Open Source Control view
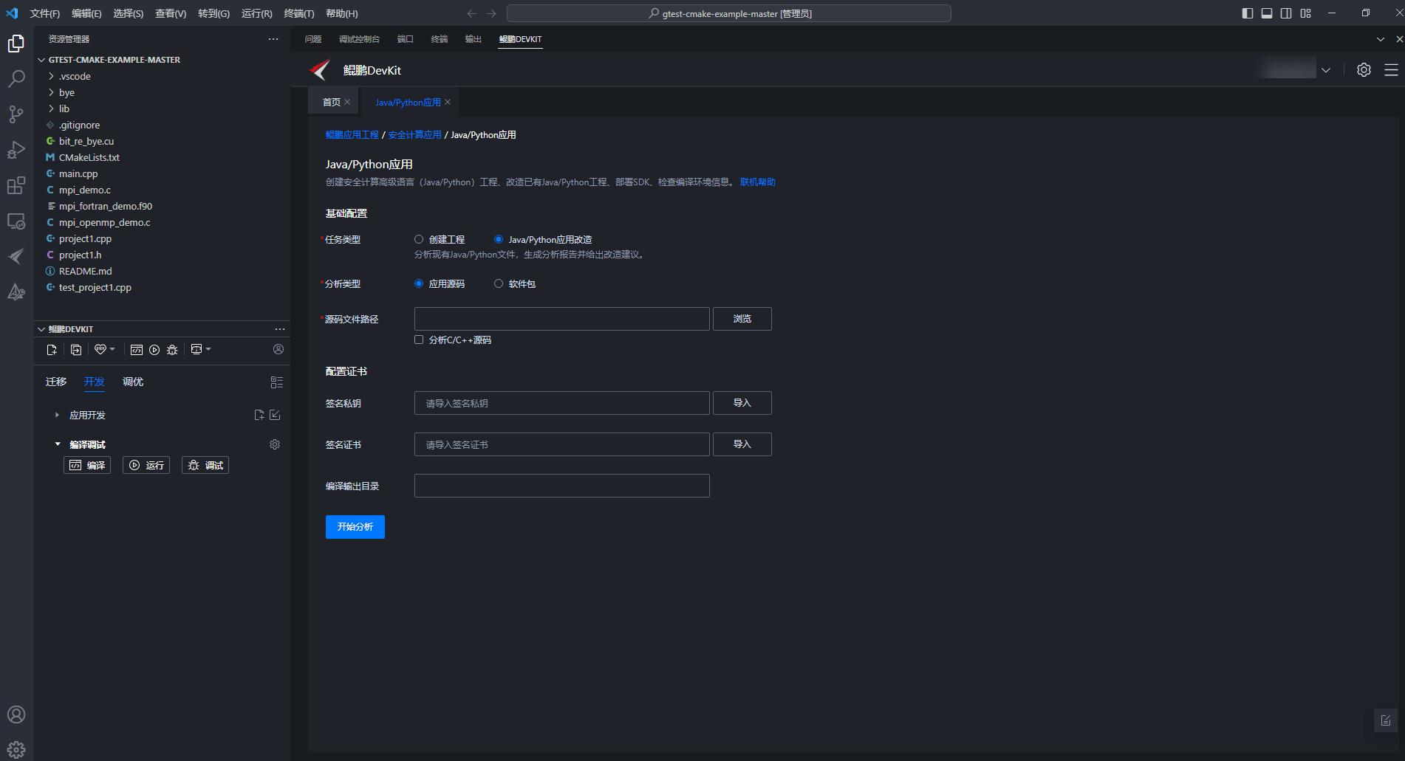The width and height of the screenshot is (1405, 761). coord(16,114)
